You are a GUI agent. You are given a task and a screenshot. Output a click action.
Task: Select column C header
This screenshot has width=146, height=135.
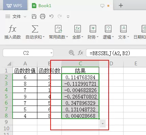(x=80, y=64)
